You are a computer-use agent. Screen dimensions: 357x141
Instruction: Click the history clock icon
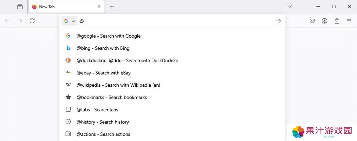[x=68, y=122]
